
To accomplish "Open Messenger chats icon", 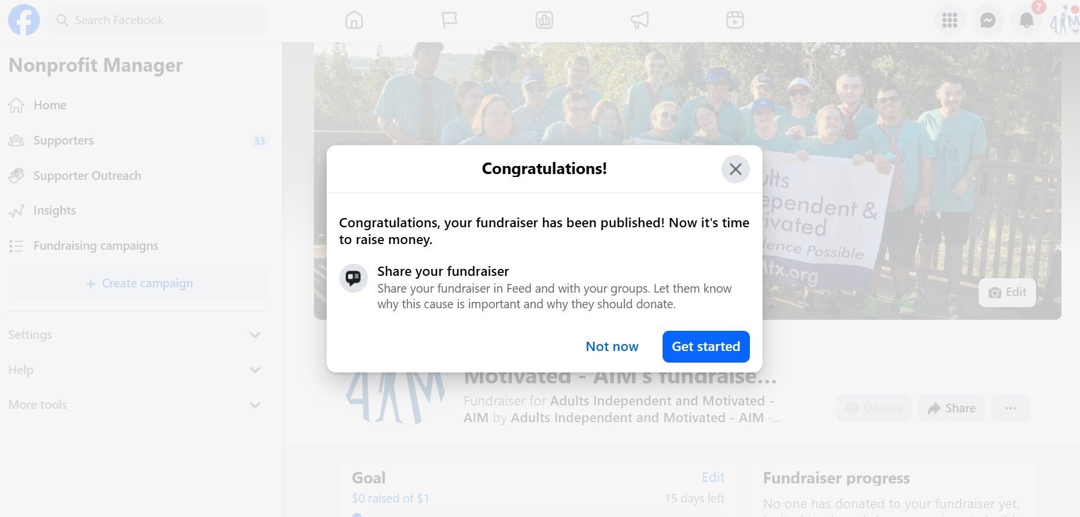I will point(988,21).
